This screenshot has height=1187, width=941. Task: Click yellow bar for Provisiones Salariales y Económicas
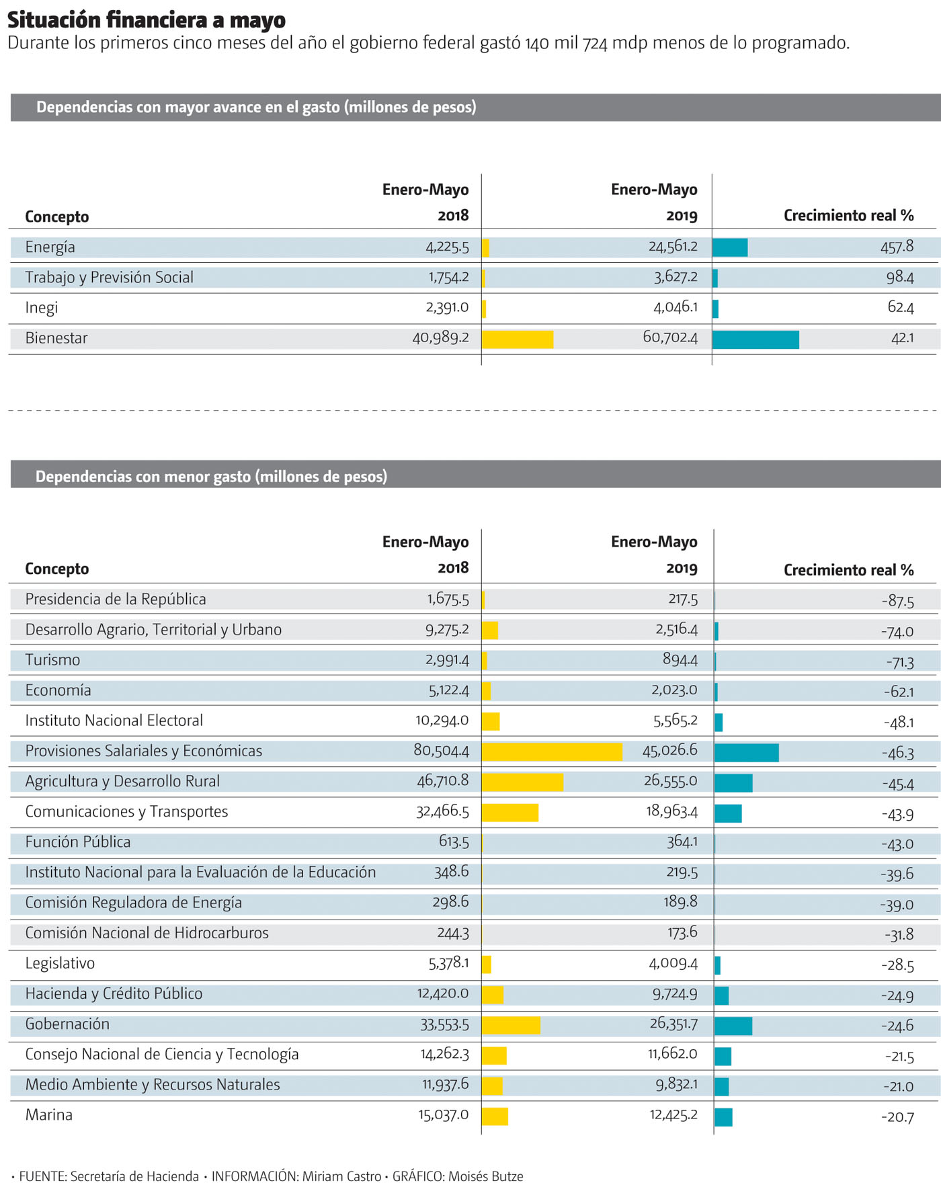(552, 751)
